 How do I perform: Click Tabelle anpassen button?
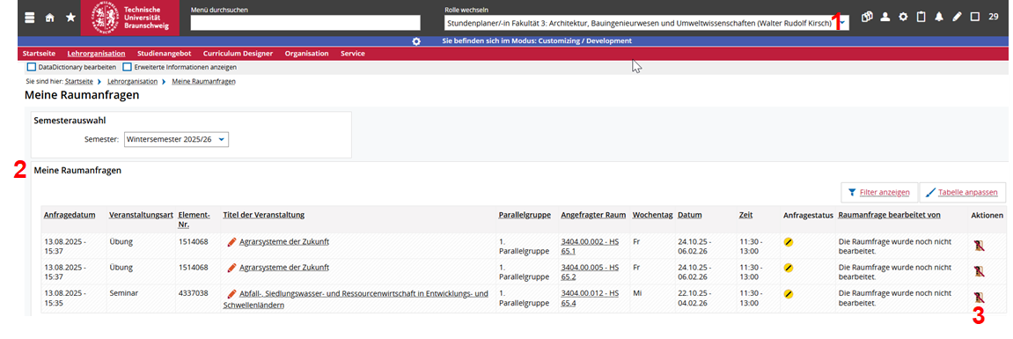point(963,192)
